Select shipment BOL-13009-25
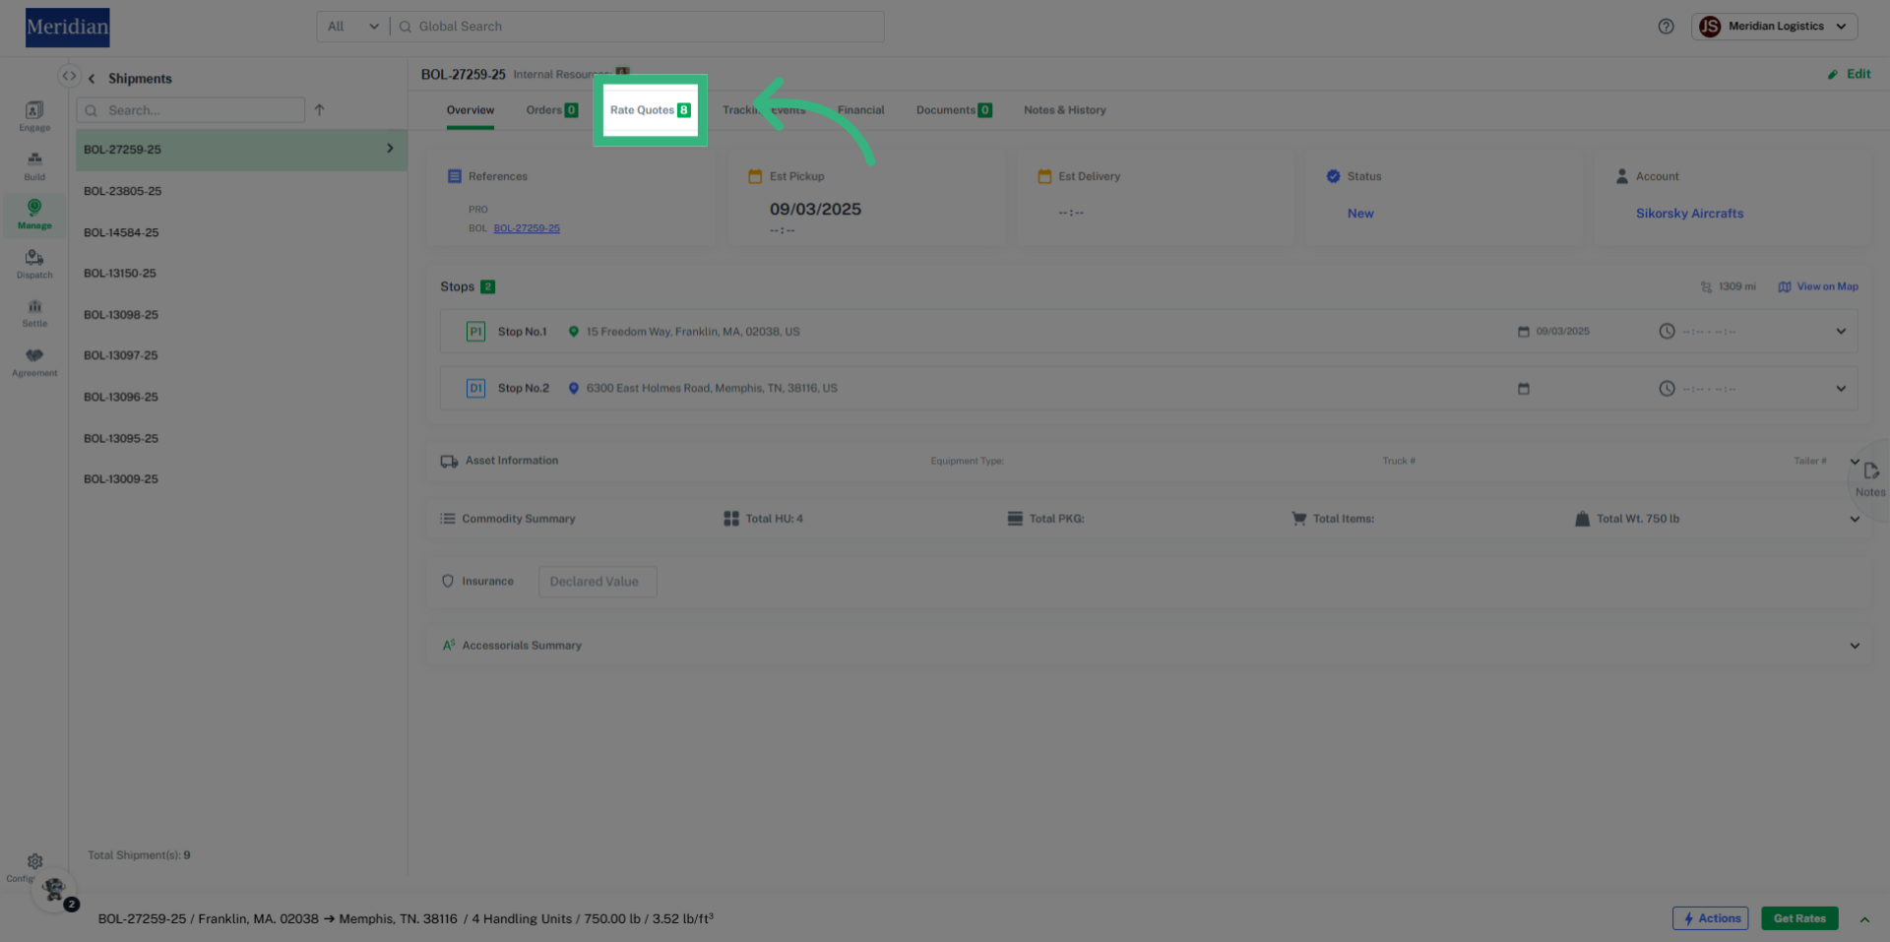 pyautogui.click(x=241, y=479)
